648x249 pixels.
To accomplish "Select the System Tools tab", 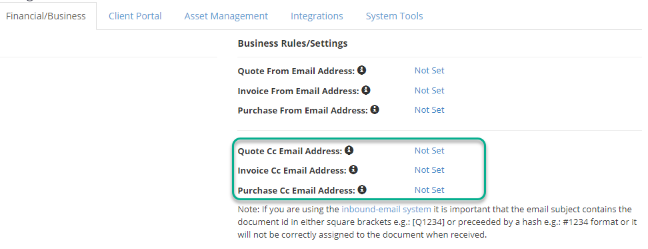I will point(394,16).
